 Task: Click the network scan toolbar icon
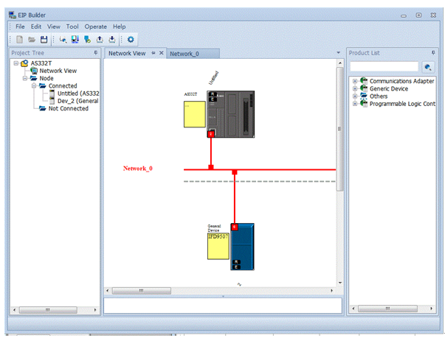click(x=63, y=39)
